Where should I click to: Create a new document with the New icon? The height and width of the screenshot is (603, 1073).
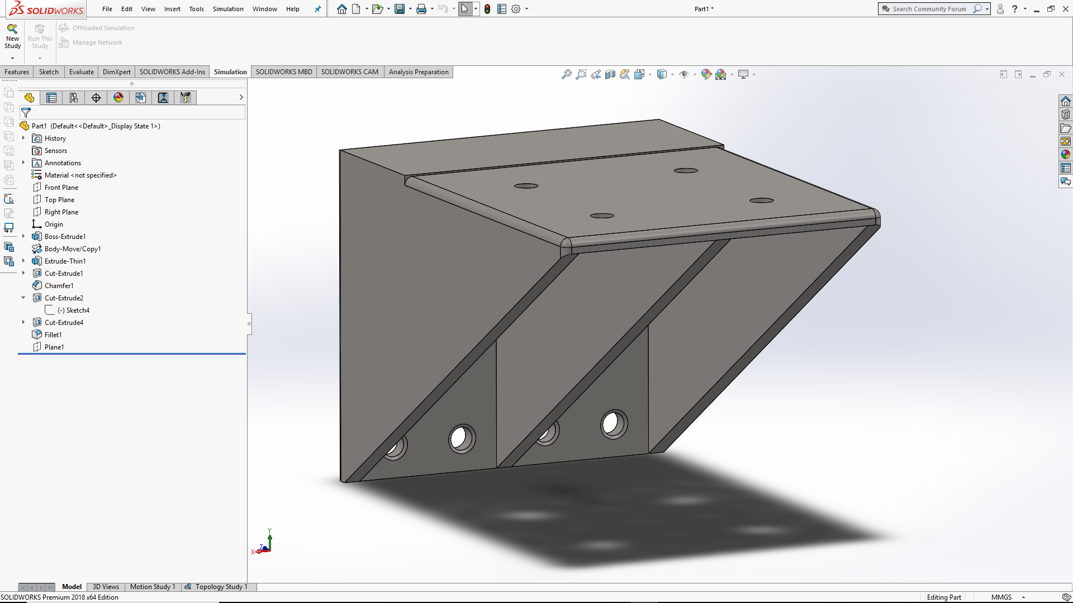click(x=356, y=9)
